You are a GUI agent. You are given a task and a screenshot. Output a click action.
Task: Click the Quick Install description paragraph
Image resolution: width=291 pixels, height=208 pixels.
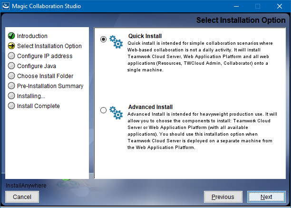pos(200,57)
